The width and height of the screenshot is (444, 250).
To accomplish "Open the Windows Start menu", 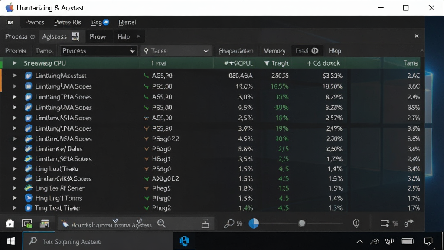I will [x=11, y=241].
